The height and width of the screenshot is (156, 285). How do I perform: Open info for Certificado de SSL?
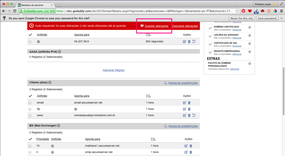tap(250, 44)
